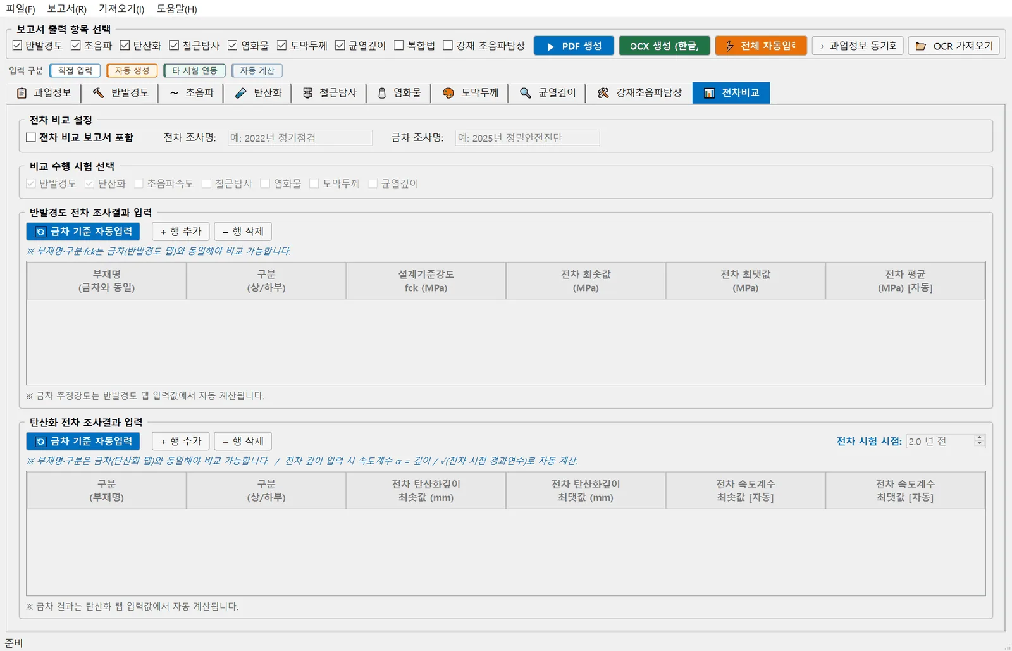Click the 금차 조사명 input field
The height and width of the screenshot is (651, 1012).
528,138
